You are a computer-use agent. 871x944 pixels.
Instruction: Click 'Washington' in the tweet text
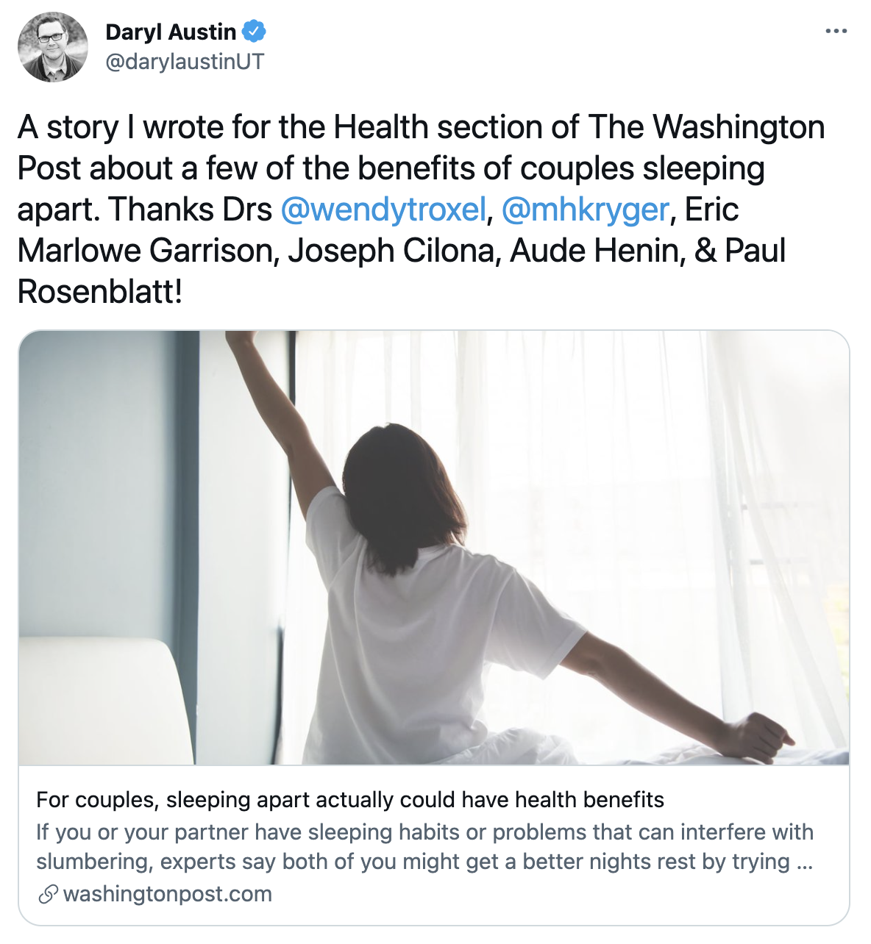(x=739, y=127)
